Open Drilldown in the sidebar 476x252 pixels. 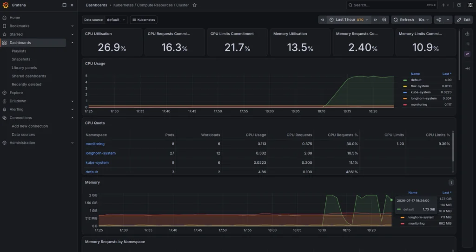(18, 101)
